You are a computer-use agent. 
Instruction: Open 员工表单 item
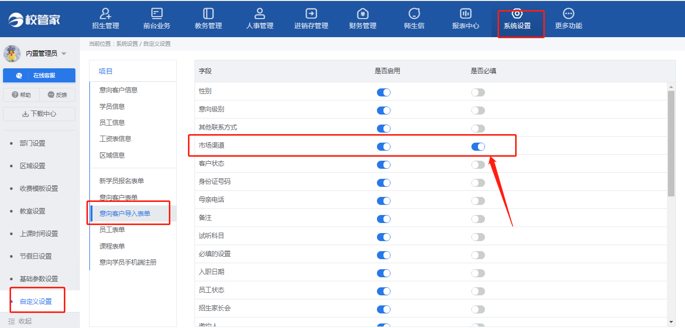pyautogui.click(x=112, y=230)
